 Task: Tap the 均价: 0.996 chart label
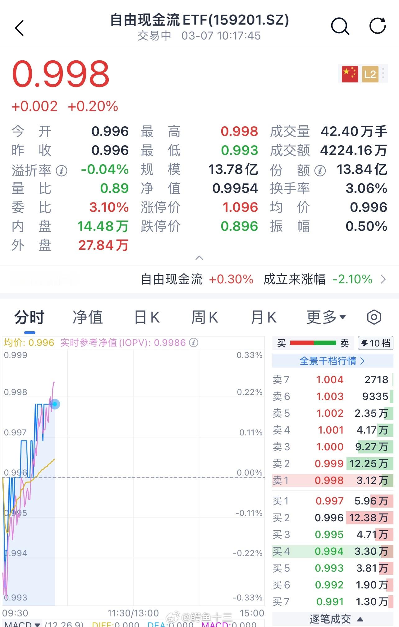pyautogui.click(x=29, y=343)
